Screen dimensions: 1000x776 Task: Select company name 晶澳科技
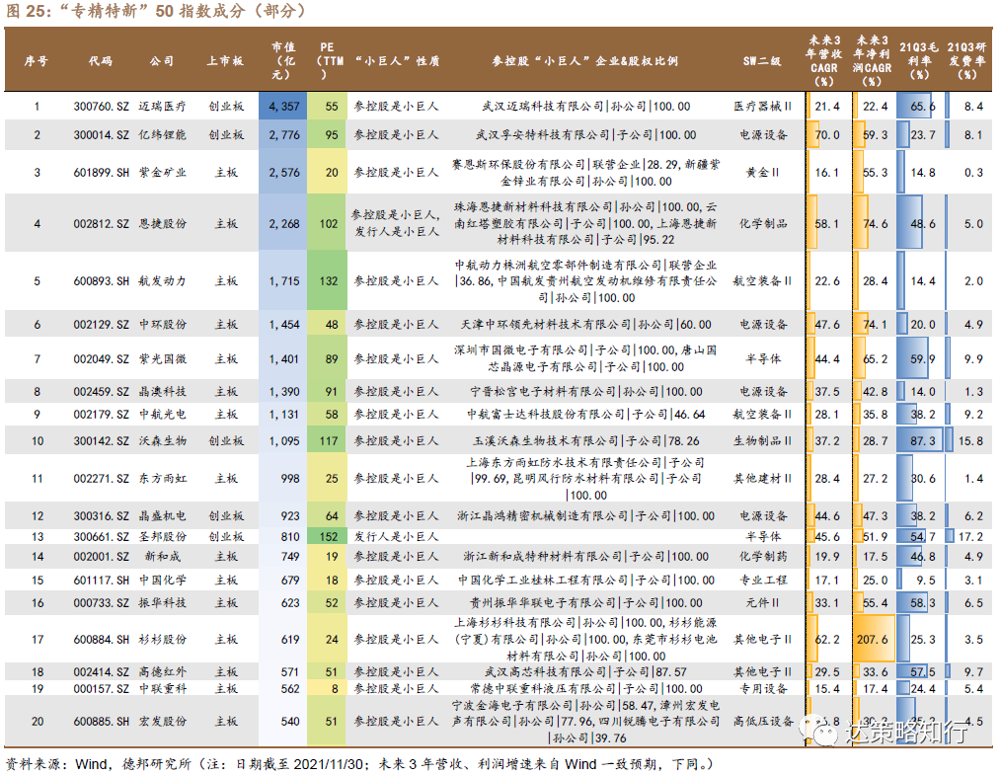tap(163, 392)
